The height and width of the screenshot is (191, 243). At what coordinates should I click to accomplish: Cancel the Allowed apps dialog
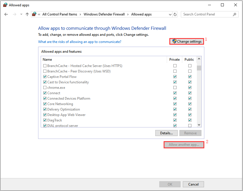click(x=193, y=184)
